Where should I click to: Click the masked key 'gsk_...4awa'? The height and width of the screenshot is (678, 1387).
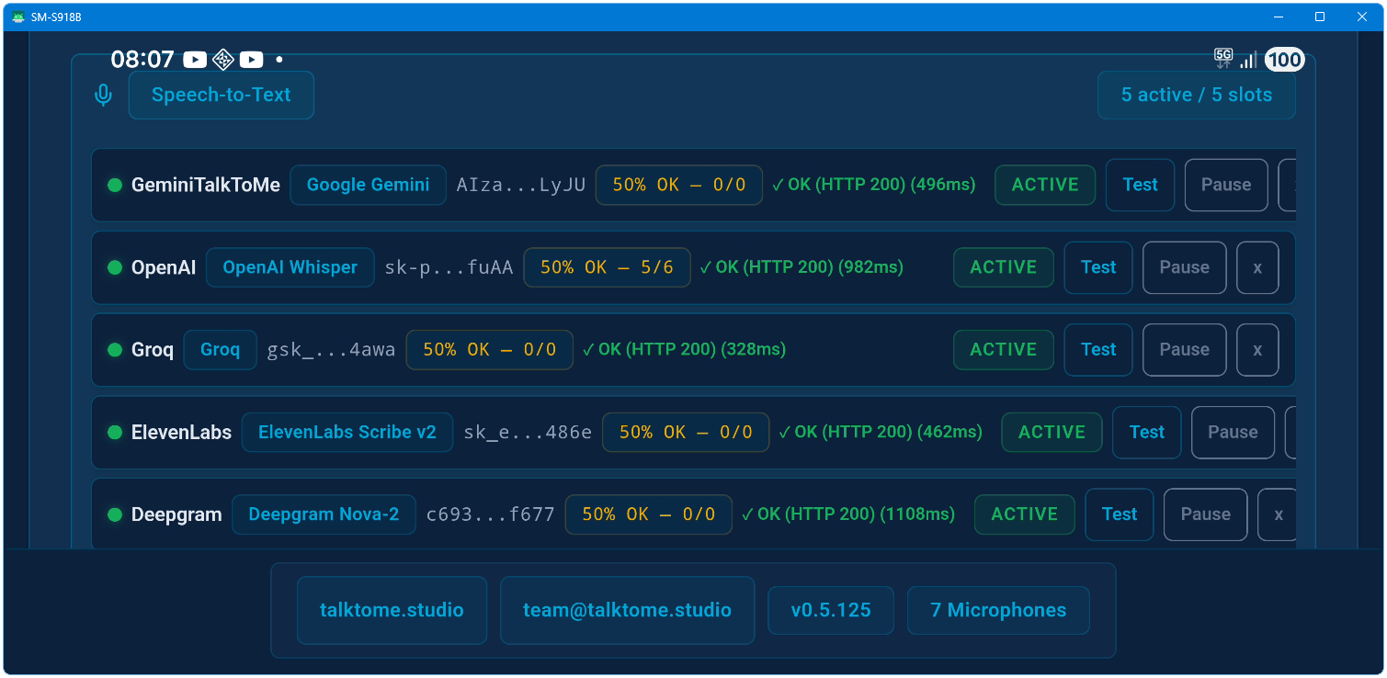pos(331,350)
